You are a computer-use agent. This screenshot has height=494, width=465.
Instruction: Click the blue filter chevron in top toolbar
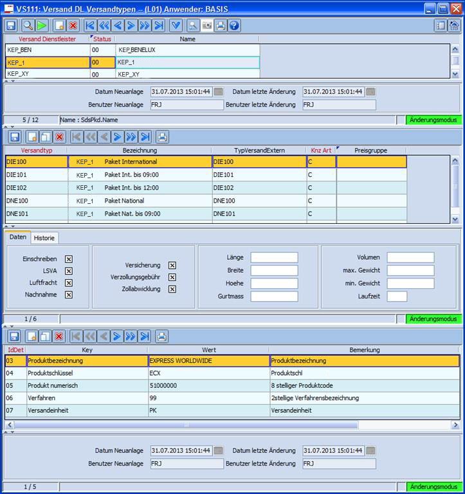click(x=176, y=26)
